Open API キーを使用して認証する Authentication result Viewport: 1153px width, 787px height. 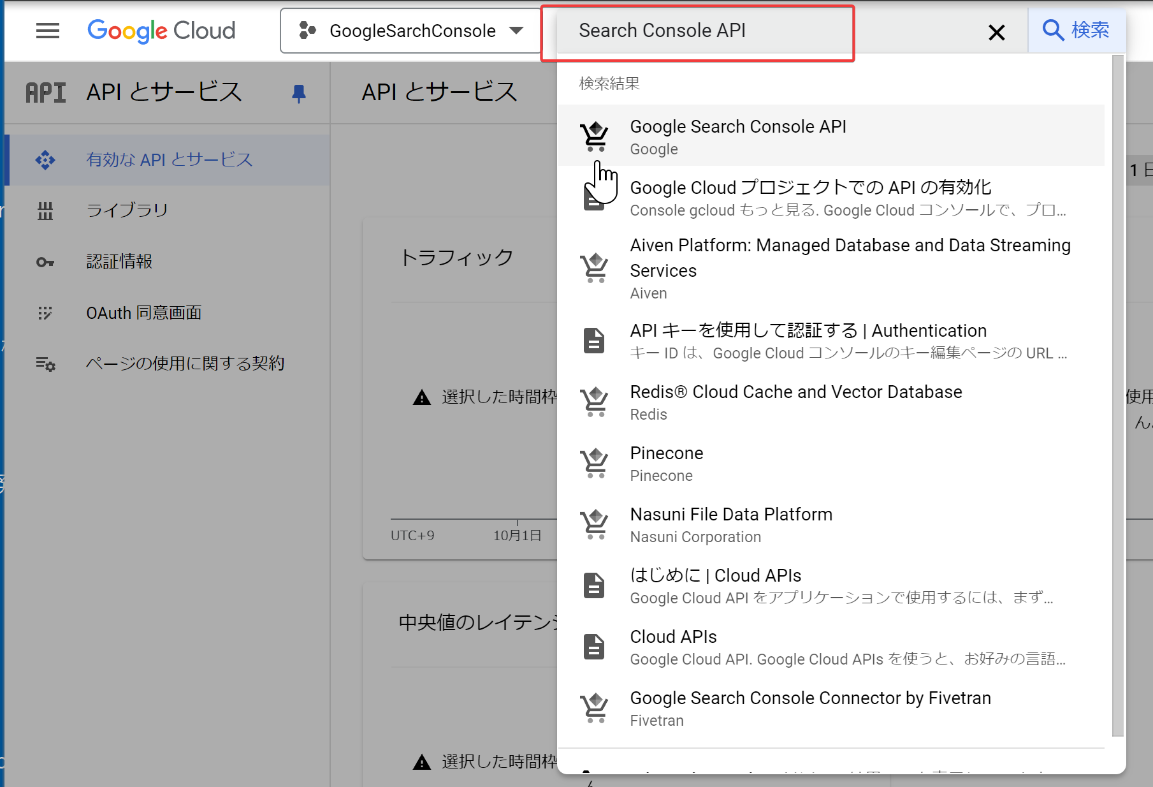click(831, 341)
